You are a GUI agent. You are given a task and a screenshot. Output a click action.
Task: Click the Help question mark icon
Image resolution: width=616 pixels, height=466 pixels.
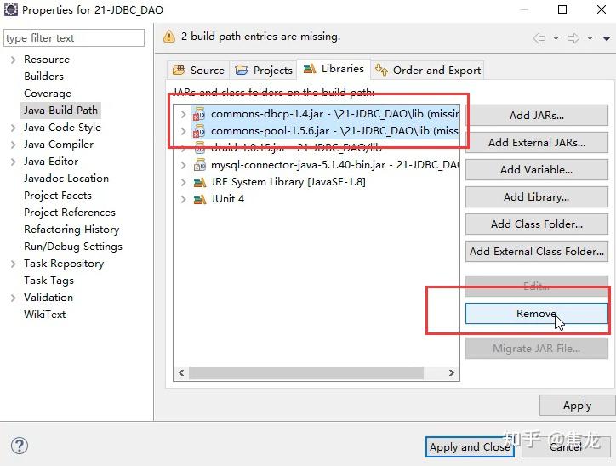pyautogui.click(x=20, y=446)
